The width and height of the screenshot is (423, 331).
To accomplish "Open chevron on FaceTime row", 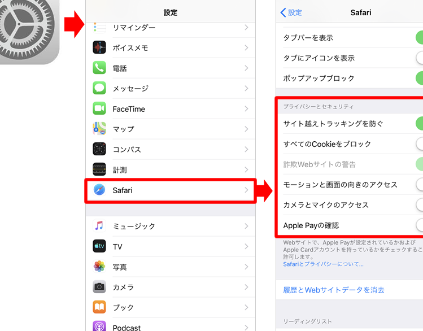I will tap(246, 108).
